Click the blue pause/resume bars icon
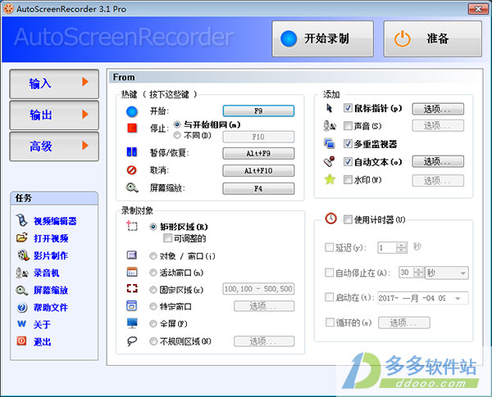 132,151
